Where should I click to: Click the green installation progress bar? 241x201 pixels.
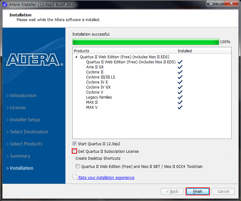pos(146,42)
